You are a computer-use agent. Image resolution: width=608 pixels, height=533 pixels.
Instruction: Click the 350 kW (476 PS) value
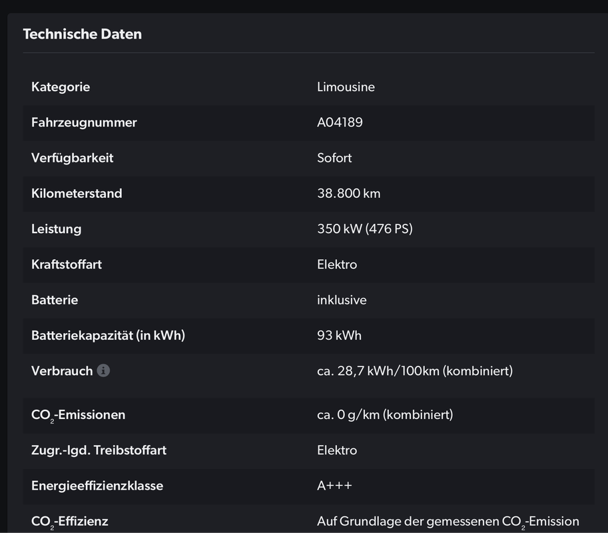[365, 229]
